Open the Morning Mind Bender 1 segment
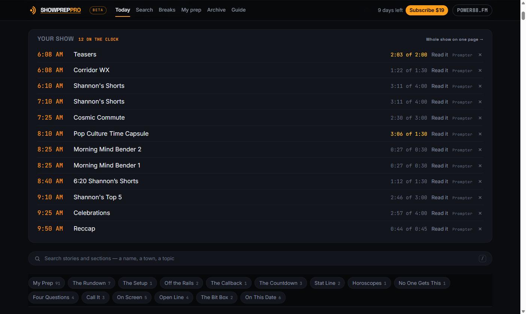The image size is (526, 314). (107, 165)
